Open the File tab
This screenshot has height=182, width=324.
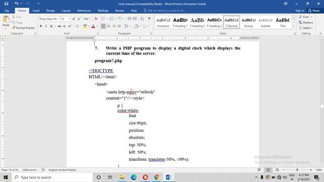click(x=7, y=11)
